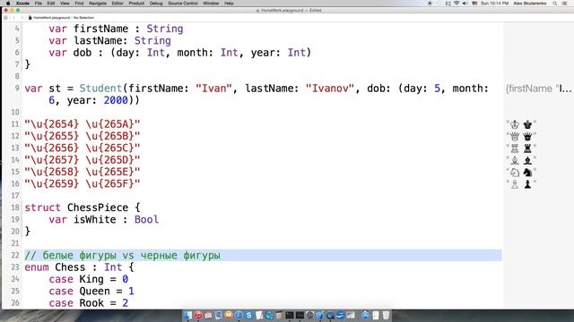Launch Safari from the Dock
574x322 pixels.
pos(239,316)
